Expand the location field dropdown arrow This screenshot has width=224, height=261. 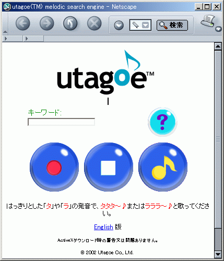pos(146,25)
